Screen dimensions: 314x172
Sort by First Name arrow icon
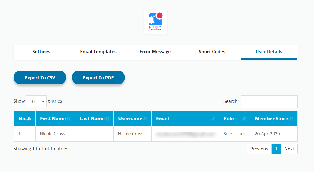[x=69, y=119]
